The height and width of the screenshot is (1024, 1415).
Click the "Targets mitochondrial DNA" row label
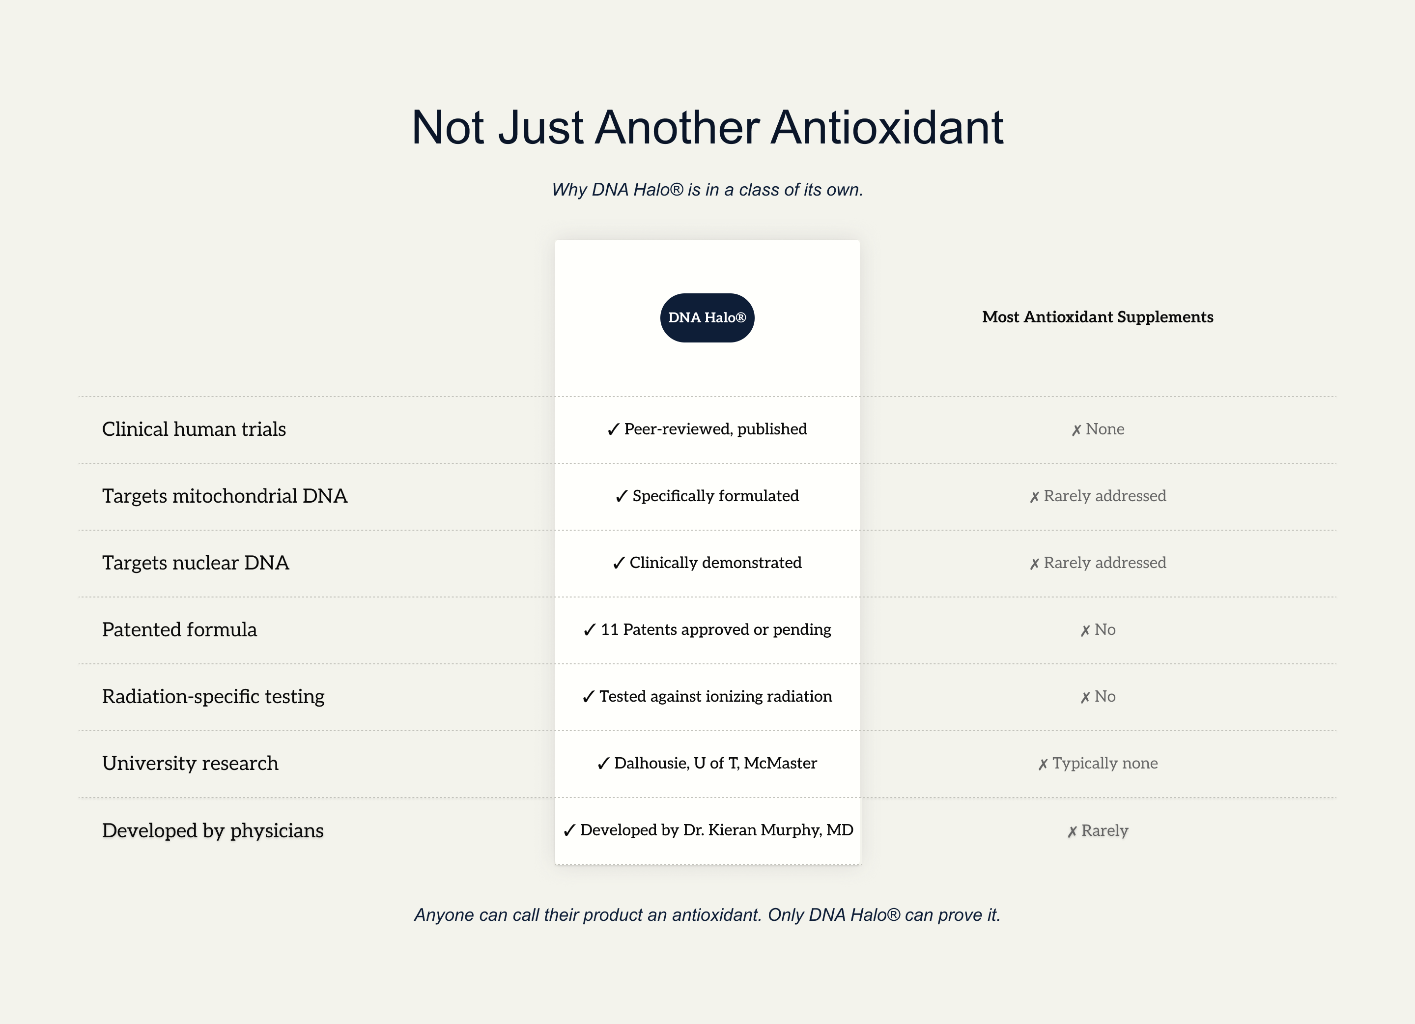[x=225, y=496]
